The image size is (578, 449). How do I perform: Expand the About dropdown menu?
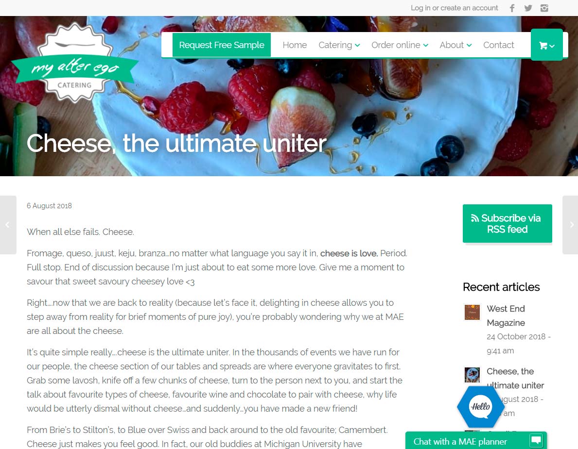[455, 45]
